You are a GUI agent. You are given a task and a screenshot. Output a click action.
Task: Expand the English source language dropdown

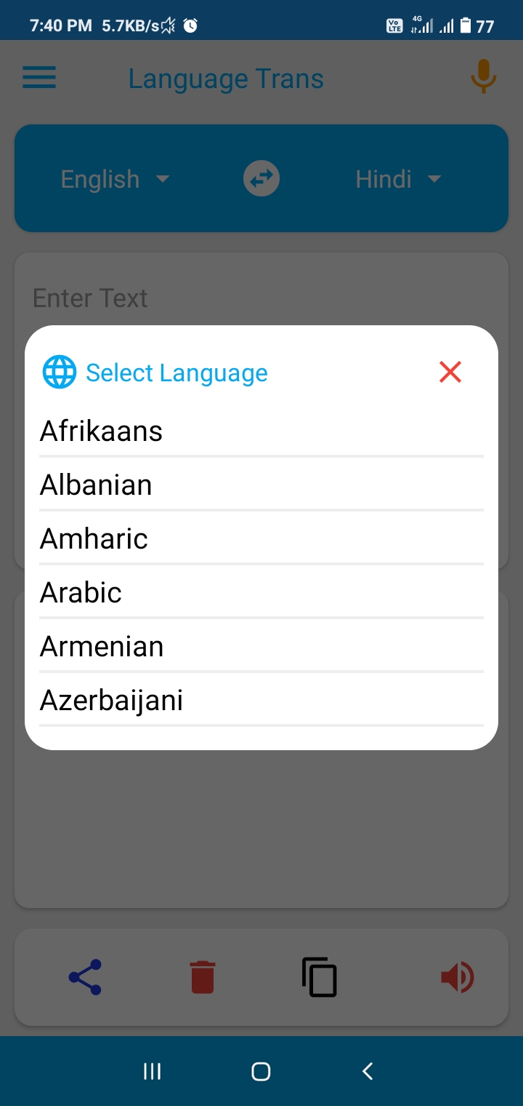point(115,179)
